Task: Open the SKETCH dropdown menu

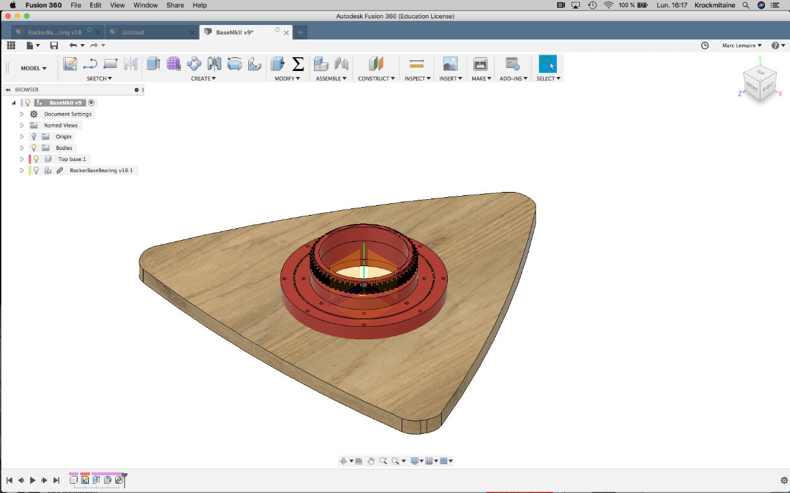Action: click(x=99, y=78)
